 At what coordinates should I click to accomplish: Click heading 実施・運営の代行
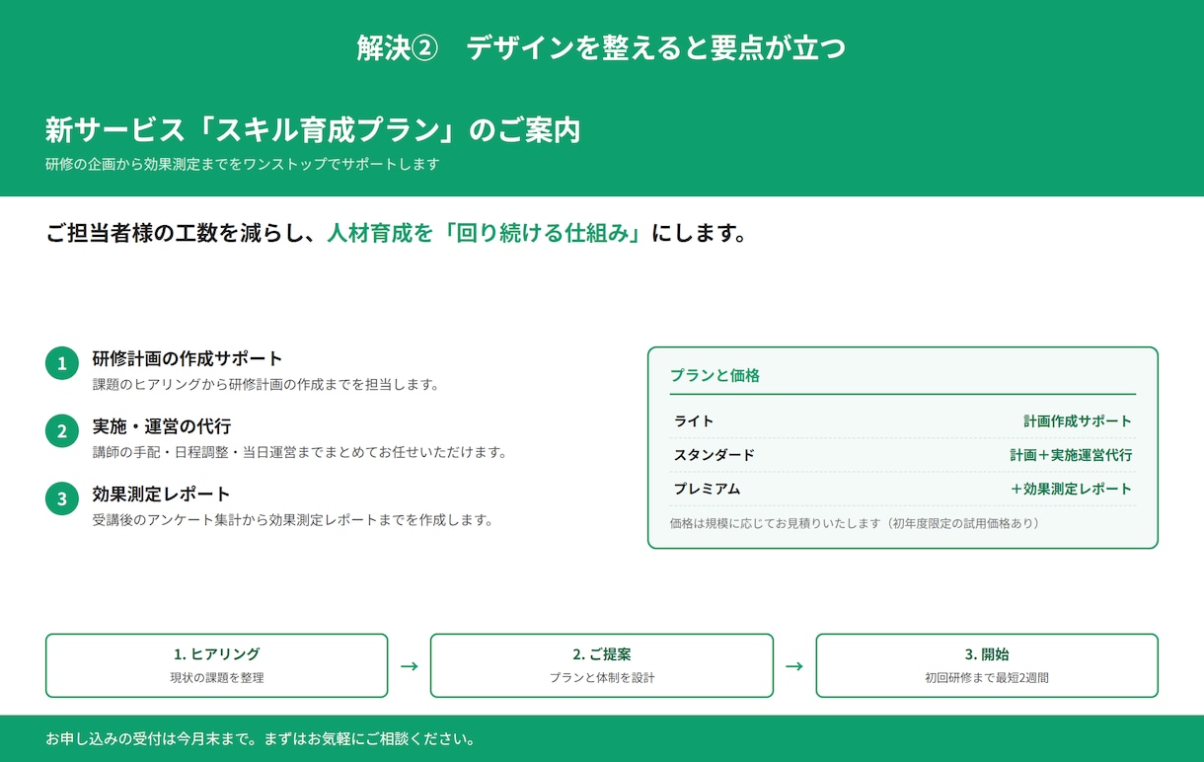click(161, 426)
